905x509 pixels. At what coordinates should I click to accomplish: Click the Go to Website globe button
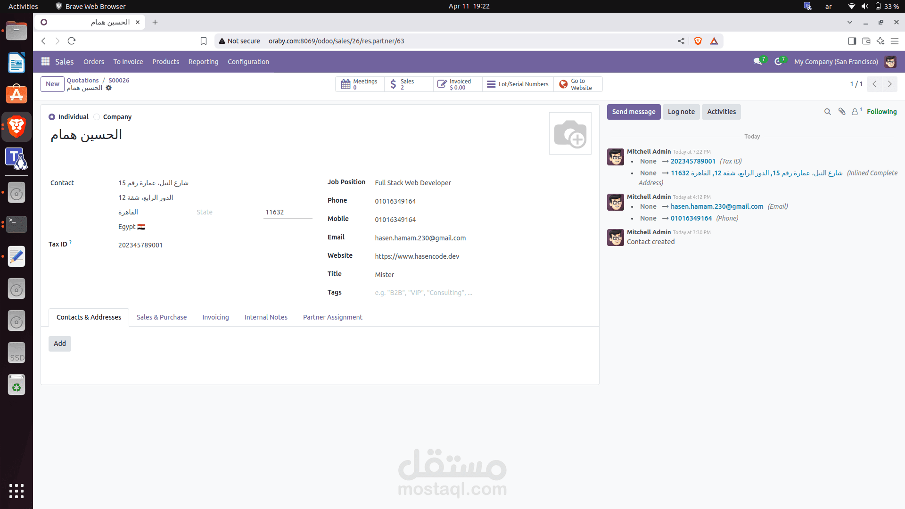pyautogui.click(x=577, y=84)
